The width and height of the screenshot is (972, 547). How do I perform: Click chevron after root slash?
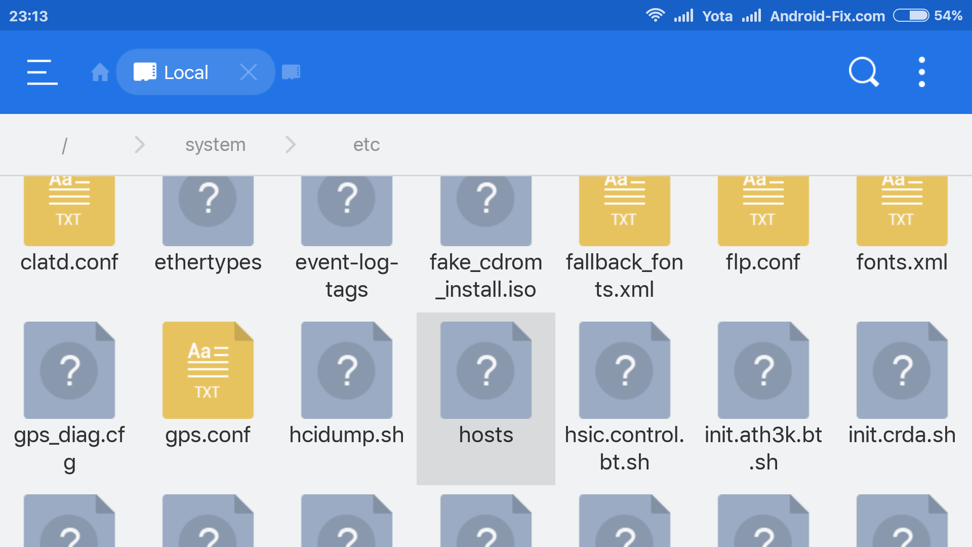[x=140, y=145]
